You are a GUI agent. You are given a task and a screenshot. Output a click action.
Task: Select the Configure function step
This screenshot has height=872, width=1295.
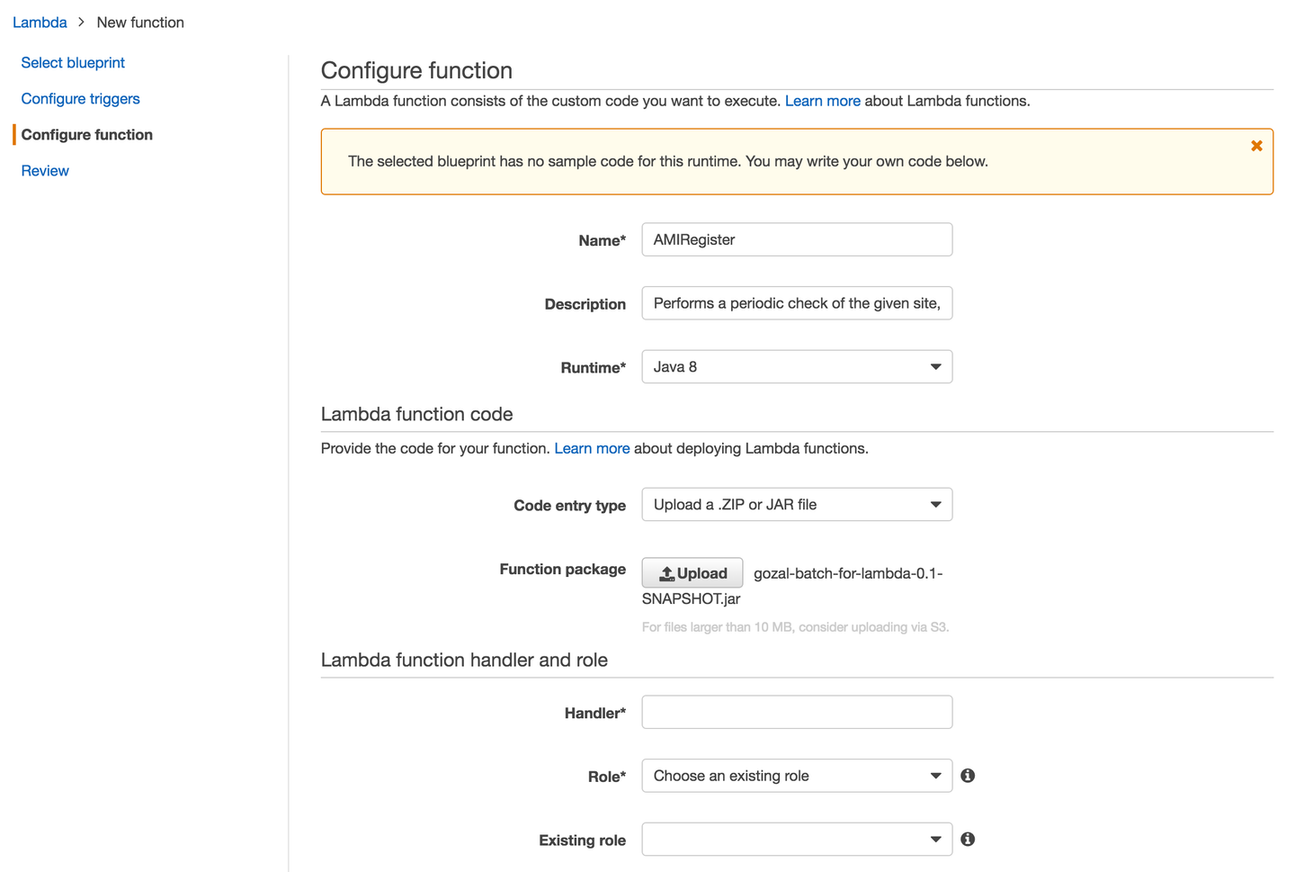point(86,135)
